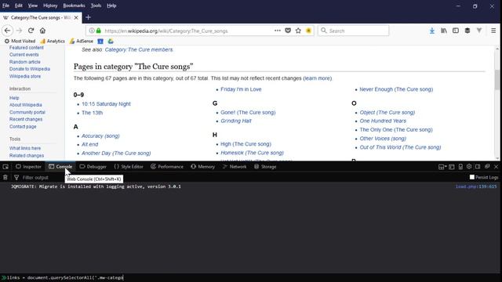Click the URL address bar
502x282 pixels.
[x=188, y=31]
